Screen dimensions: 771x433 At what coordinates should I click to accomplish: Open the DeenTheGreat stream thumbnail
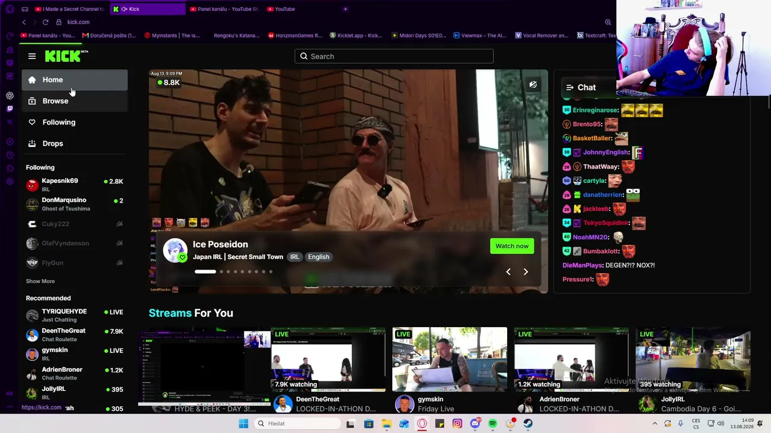pos(328,360)
